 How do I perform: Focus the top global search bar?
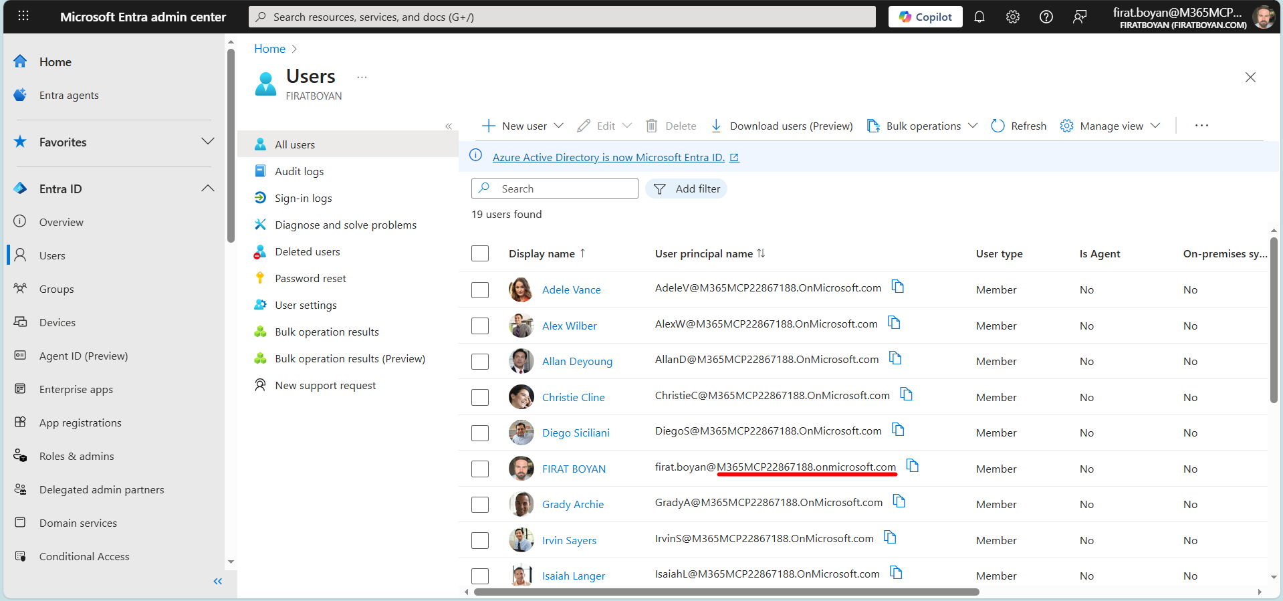[x=562, y=17]
